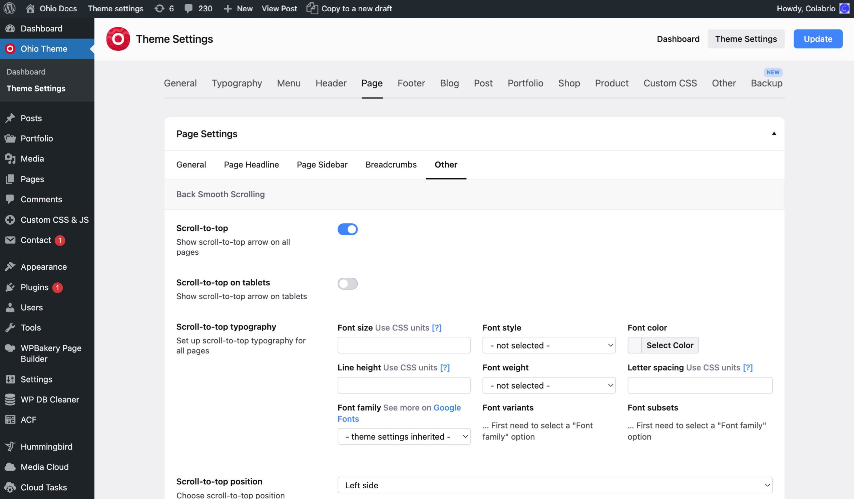854x499 pixels.
Task: Click the Hummingbird icon
Action: click(x=10, y=447)
